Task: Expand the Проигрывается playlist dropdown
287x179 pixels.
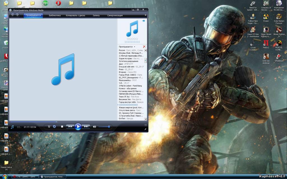Action: [x=127, y=47]
